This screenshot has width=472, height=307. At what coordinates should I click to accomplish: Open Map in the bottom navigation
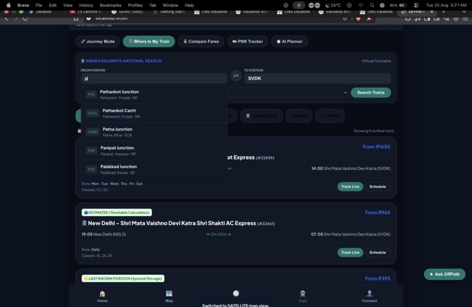169,296
